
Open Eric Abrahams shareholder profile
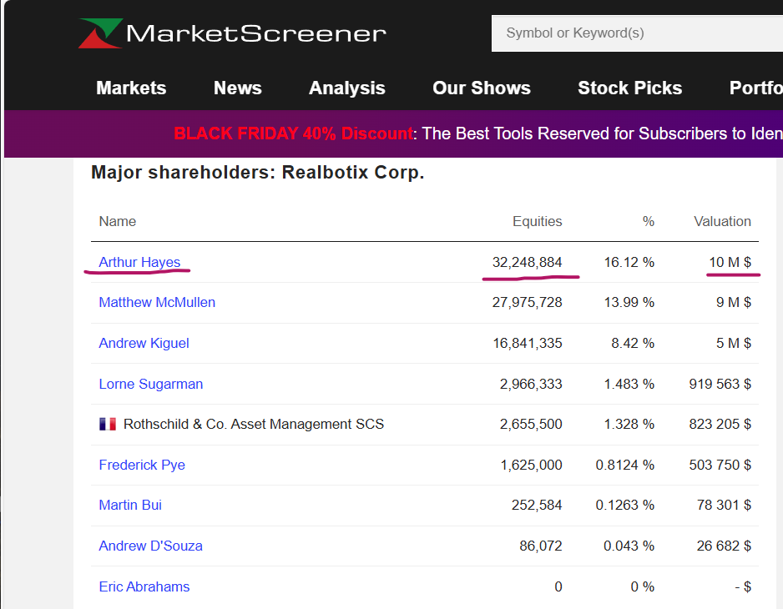144,586
